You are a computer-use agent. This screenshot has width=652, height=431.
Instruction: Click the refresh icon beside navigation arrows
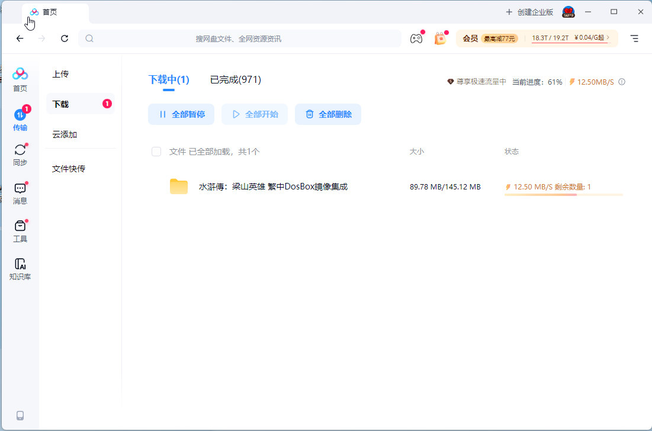[65, 38]
